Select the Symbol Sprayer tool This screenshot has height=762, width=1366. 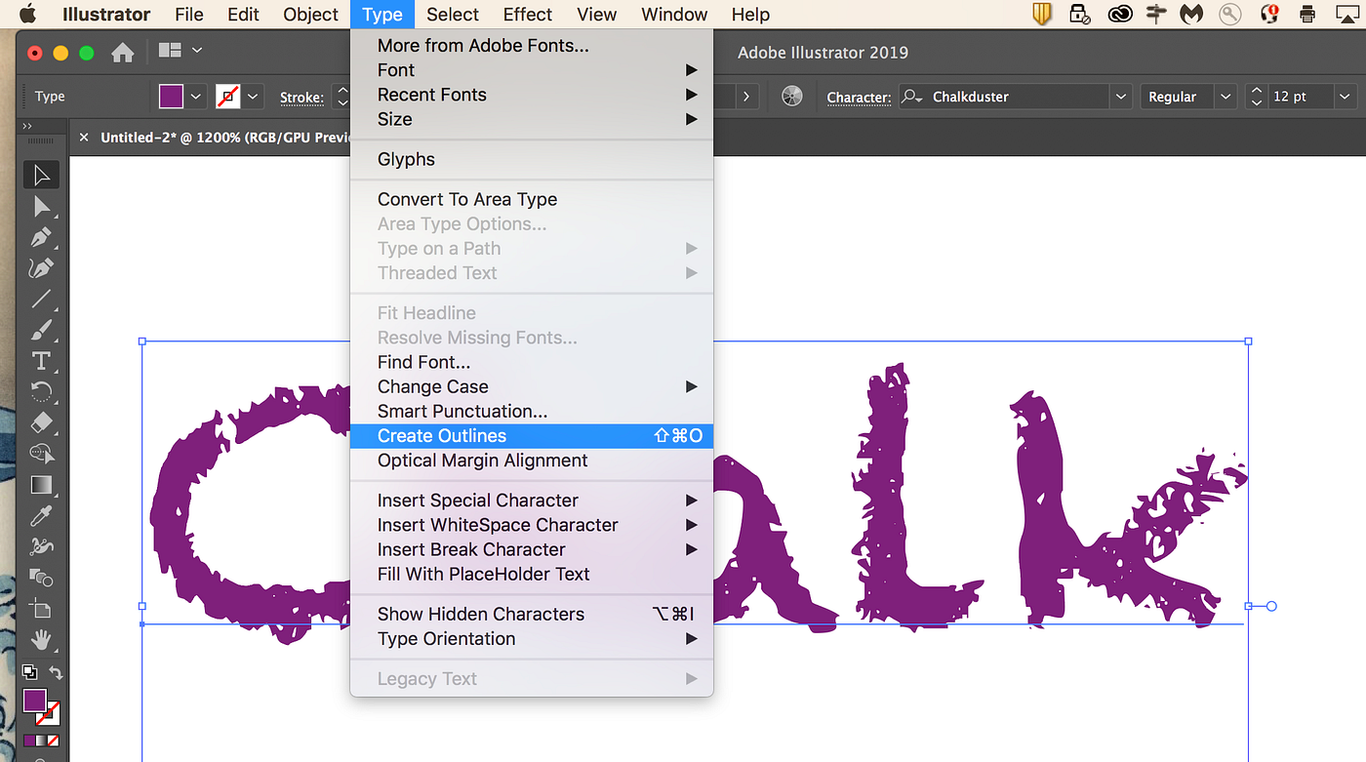pyautogui.click(x=41, y=546)
